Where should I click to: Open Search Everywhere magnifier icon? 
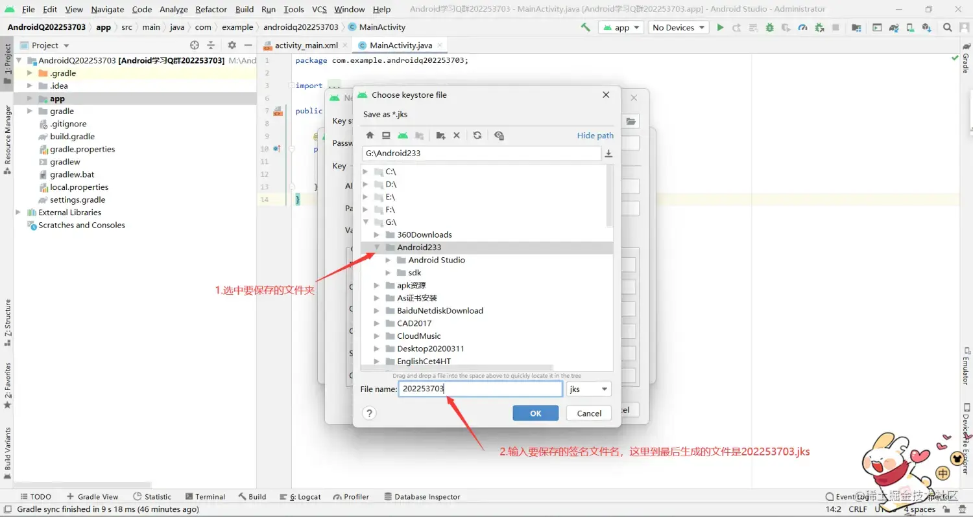pos(948,27)
